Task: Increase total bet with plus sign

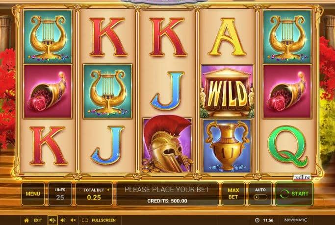Action: [x=108, y=190]
